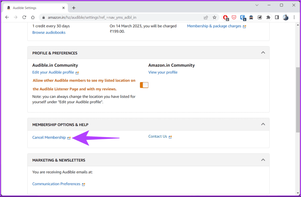
Task: Open Edit your Audible profile link
Action: tap(56, 72)
